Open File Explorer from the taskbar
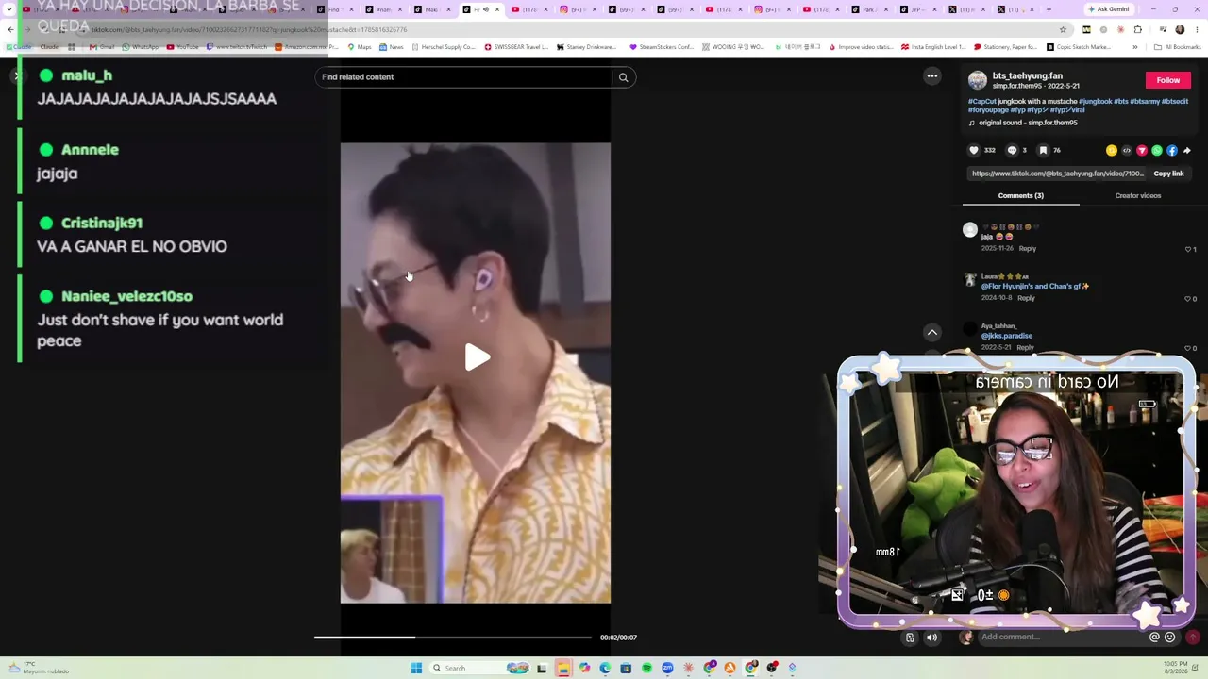 point(563,669)
